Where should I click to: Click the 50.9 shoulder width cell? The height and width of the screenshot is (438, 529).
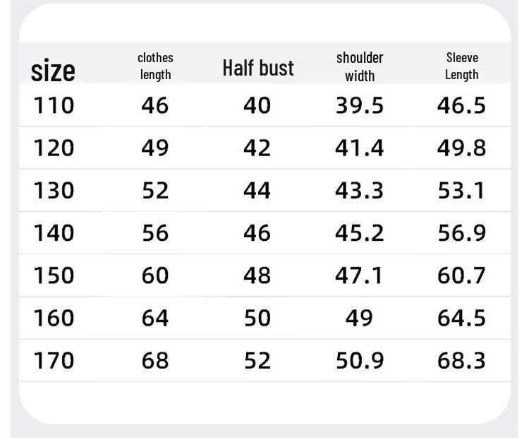tap(360, 360)
